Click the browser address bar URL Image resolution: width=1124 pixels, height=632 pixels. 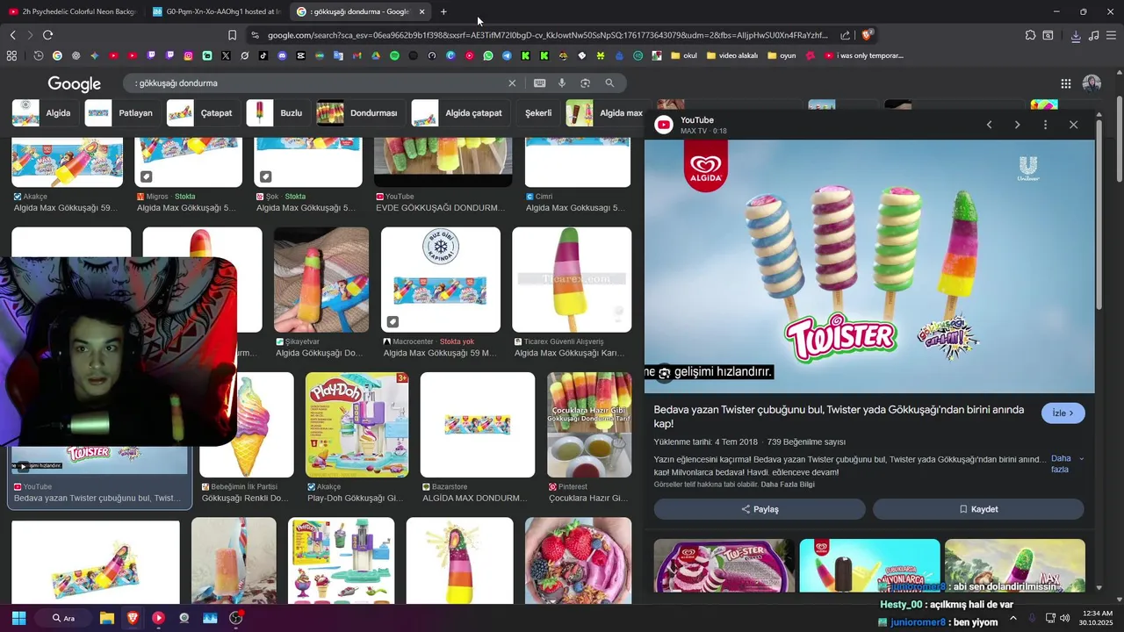click(x=548, y=35)
